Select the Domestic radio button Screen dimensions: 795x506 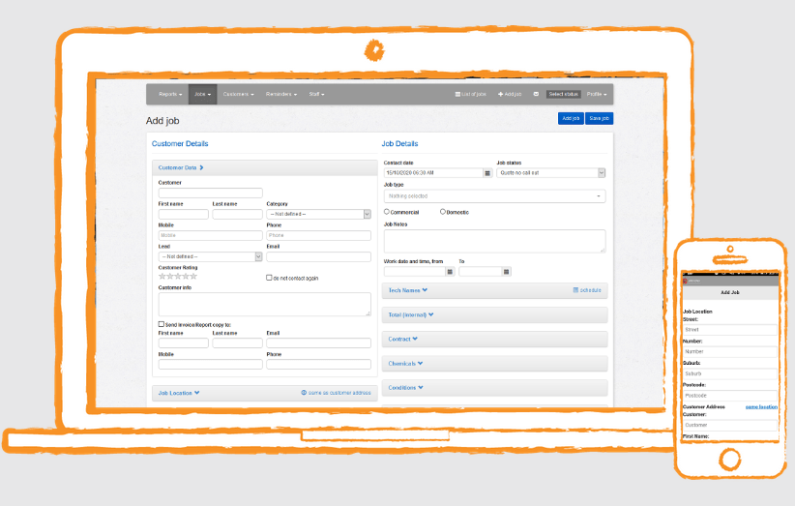[x=443, y=211]
